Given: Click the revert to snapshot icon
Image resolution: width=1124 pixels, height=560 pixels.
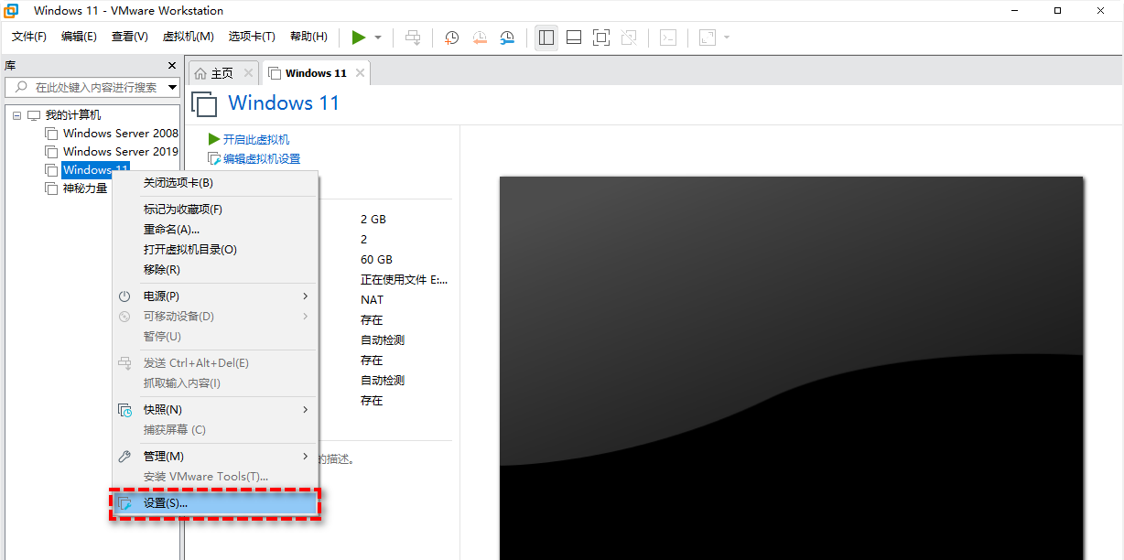Looking at the screenshot, I should tap(480, 38).
